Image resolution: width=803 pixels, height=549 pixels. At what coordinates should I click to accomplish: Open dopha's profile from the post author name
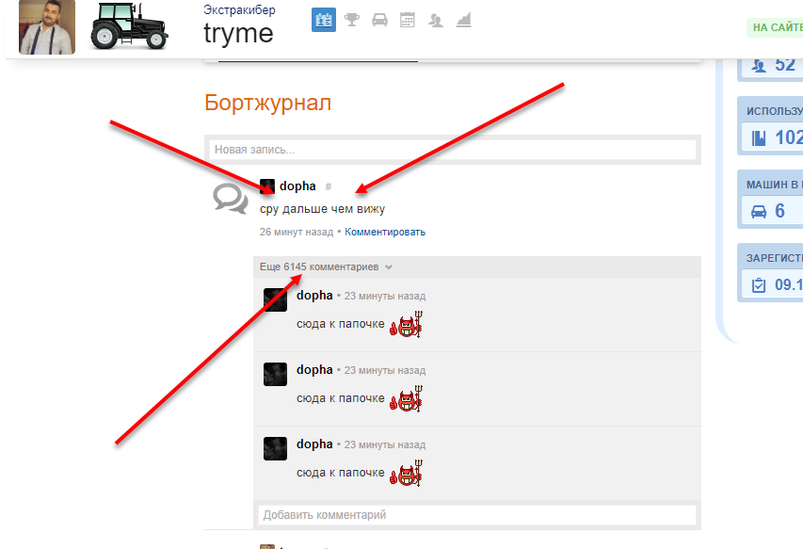point(297,186)
